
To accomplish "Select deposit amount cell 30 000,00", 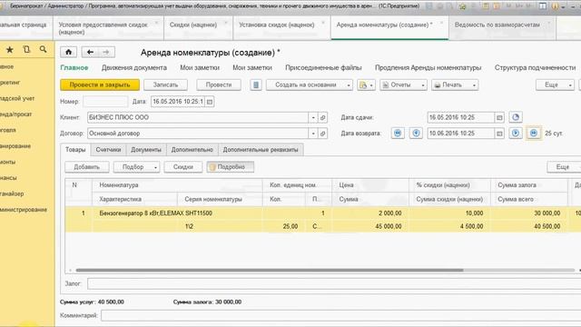I will point(529,213).
